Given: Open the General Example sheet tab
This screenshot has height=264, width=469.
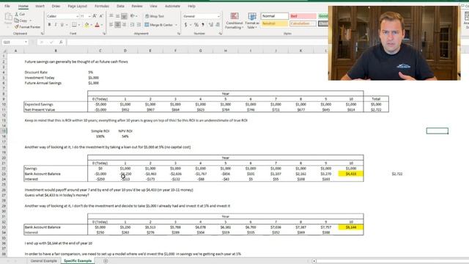Looking at the screenshot, I should point(44,261).
